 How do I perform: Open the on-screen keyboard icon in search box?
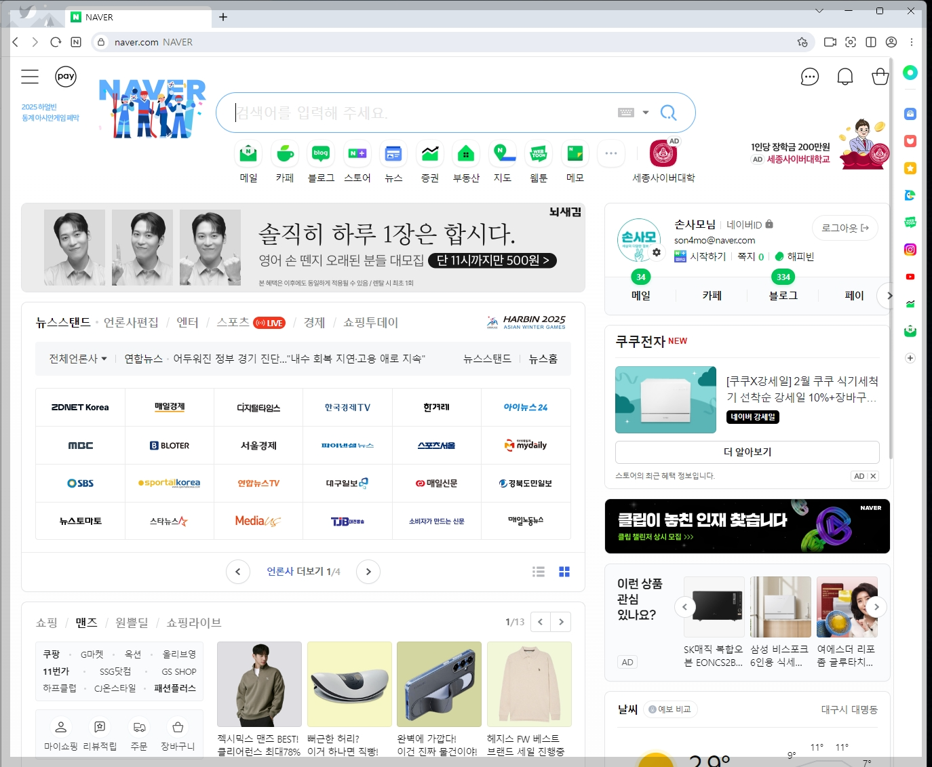[x=626, y=113]
